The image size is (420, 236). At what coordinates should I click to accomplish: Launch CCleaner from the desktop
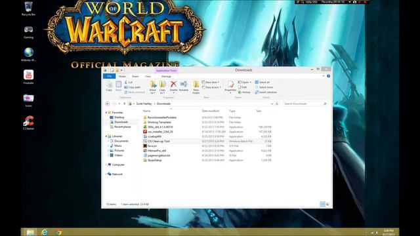pos(28,123)
